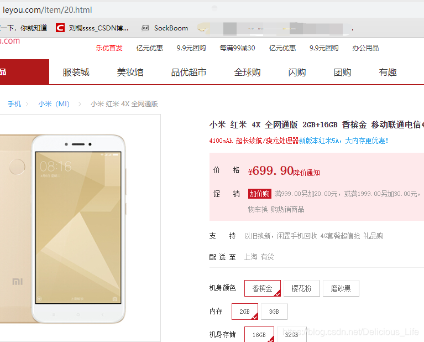The image size is (424, 342).
Task: Click the 每满99减30 promo link
Action: pos(237,48)
